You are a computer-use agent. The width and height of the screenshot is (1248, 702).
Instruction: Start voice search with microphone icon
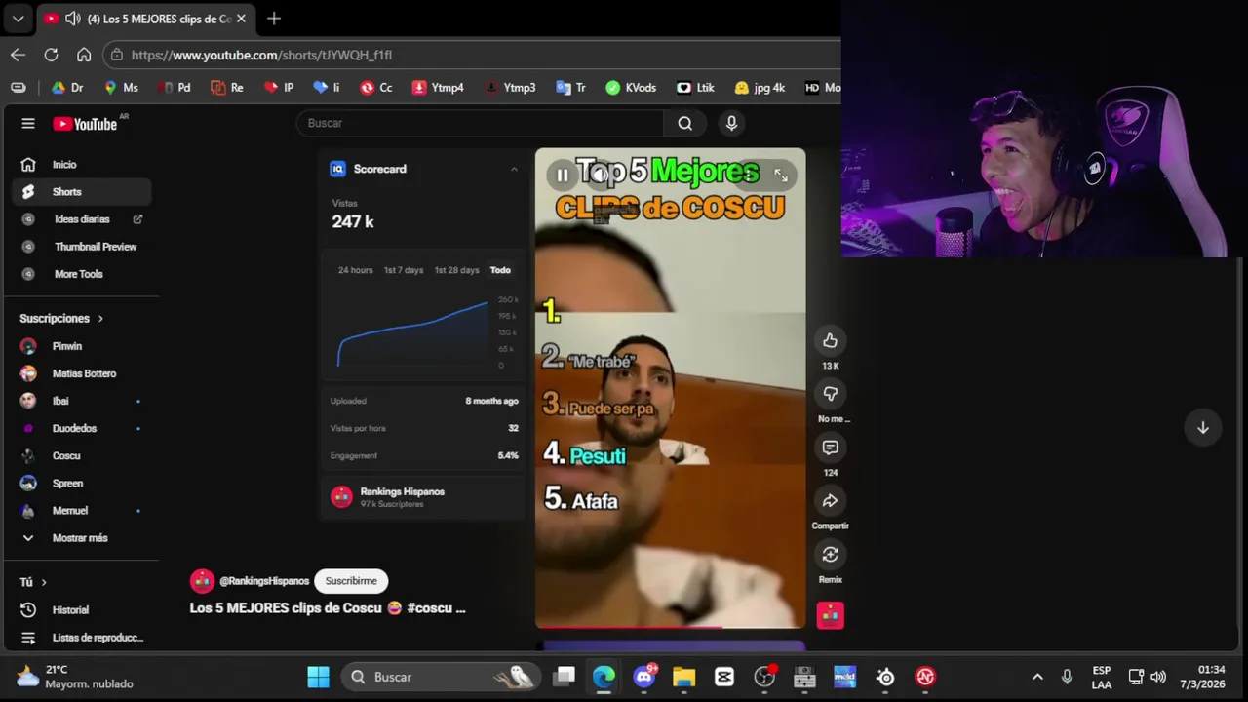[731, 123]
